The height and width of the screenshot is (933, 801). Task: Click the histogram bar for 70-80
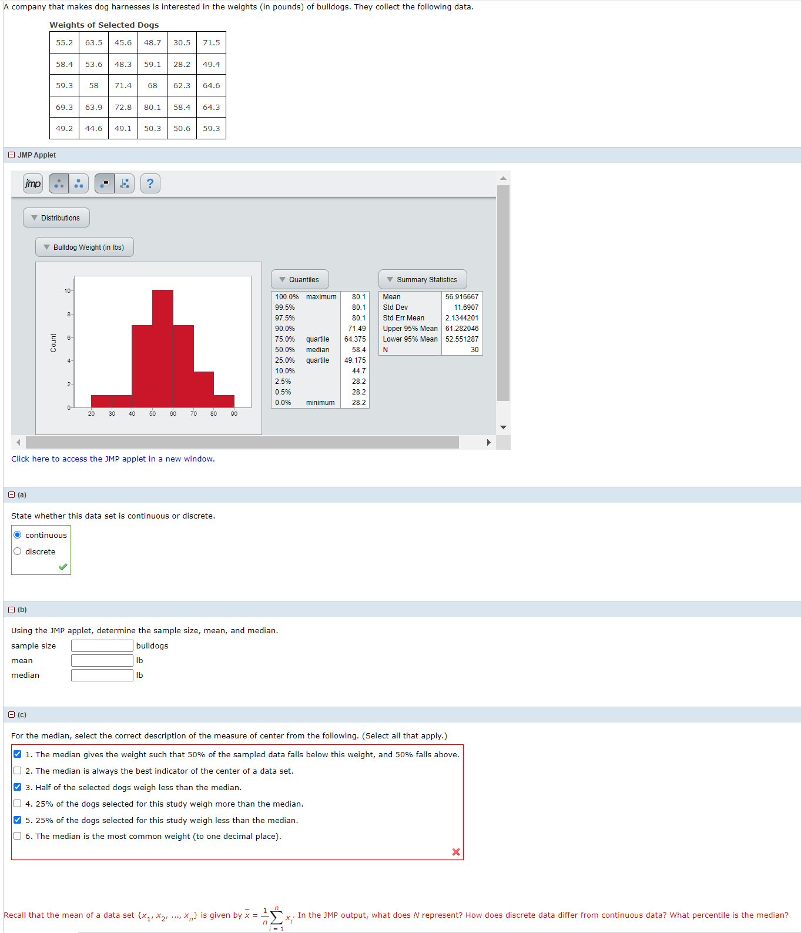204,389
